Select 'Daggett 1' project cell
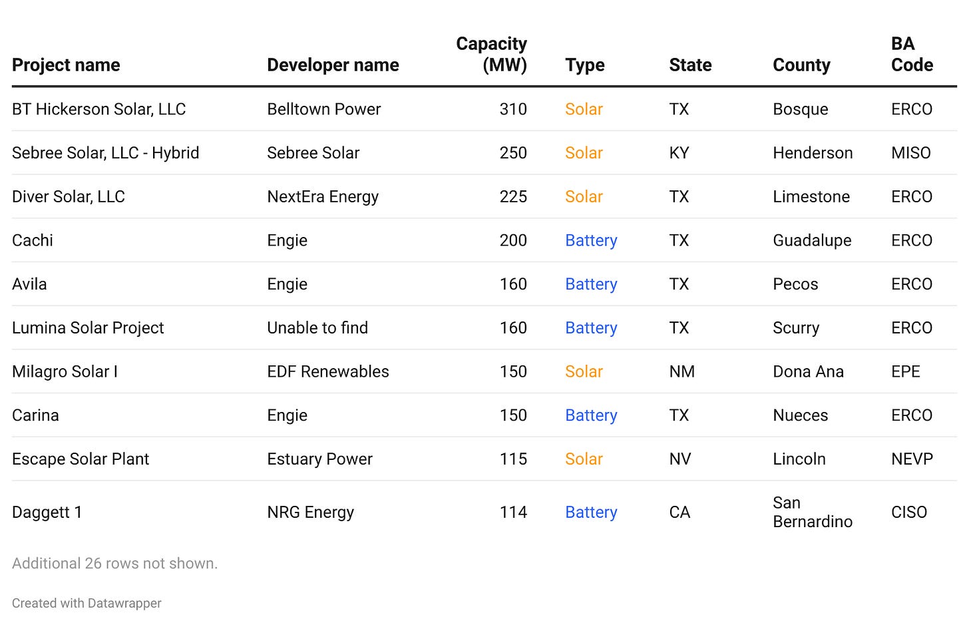Viewport: 969px width, 623px height. (47, 513)
